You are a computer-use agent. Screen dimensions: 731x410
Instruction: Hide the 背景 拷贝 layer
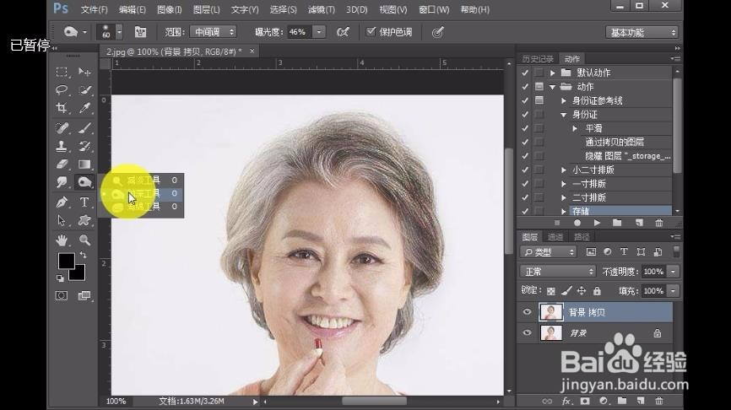point(528,312)
